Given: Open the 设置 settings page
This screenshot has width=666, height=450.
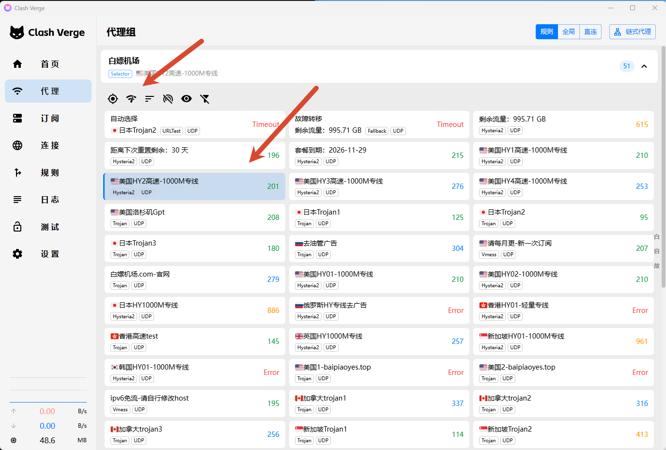Looking at the screenshot, I should (x=48, y=254).
